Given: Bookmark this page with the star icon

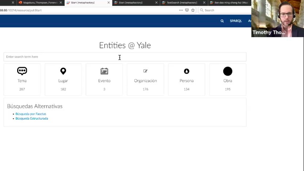Looking at the screenshot, I should click(193, 10).
